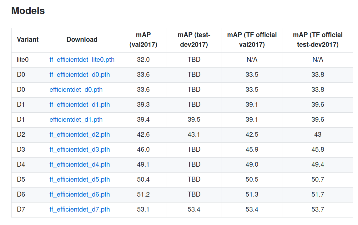Download the tf_efficientdet_d3.pth file

80,149
